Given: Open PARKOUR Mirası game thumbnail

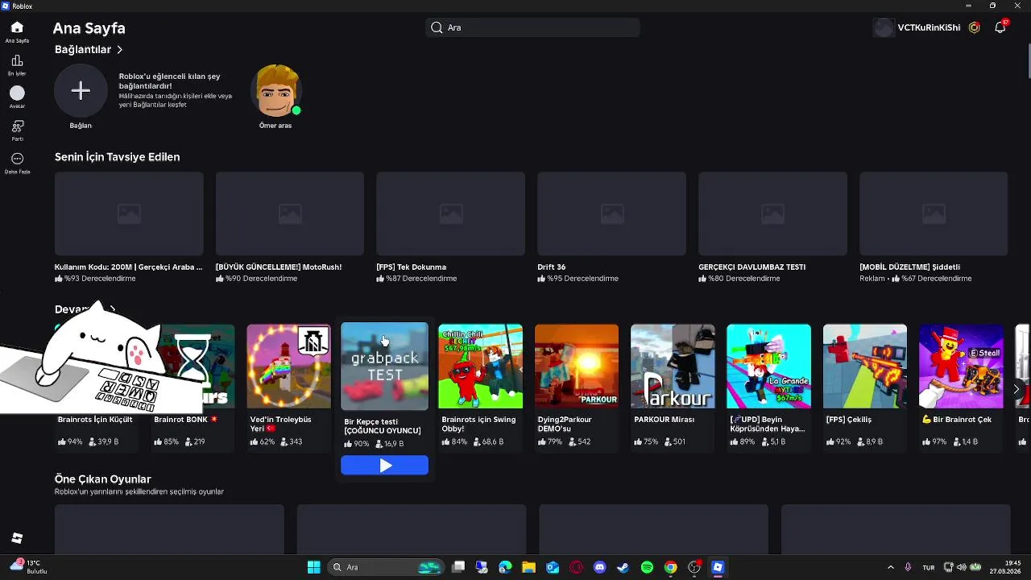Looking at the screenshot, I should pyautogui.click(x=673, y=367).
